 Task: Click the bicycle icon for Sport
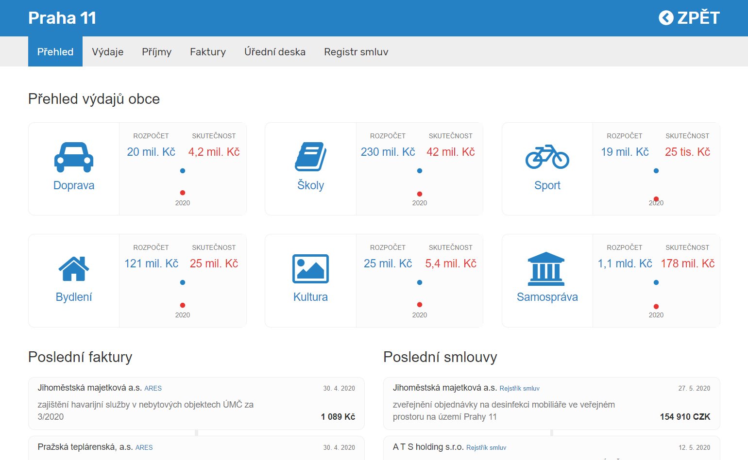pos(547,157)
